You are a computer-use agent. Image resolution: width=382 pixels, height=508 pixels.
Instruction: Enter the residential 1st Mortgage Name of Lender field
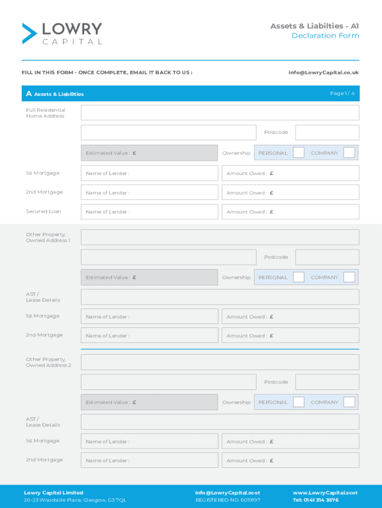click(x=149, y=173)
